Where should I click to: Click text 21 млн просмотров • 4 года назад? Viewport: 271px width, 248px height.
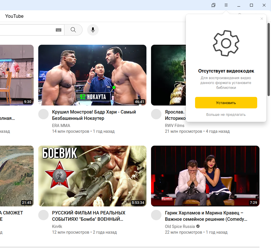197,131
